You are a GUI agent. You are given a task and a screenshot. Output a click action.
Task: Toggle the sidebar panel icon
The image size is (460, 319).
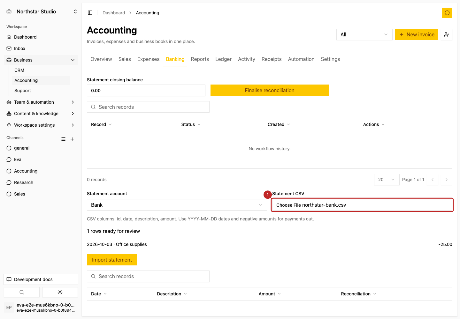pyautogui.click(x=90, y=13)
